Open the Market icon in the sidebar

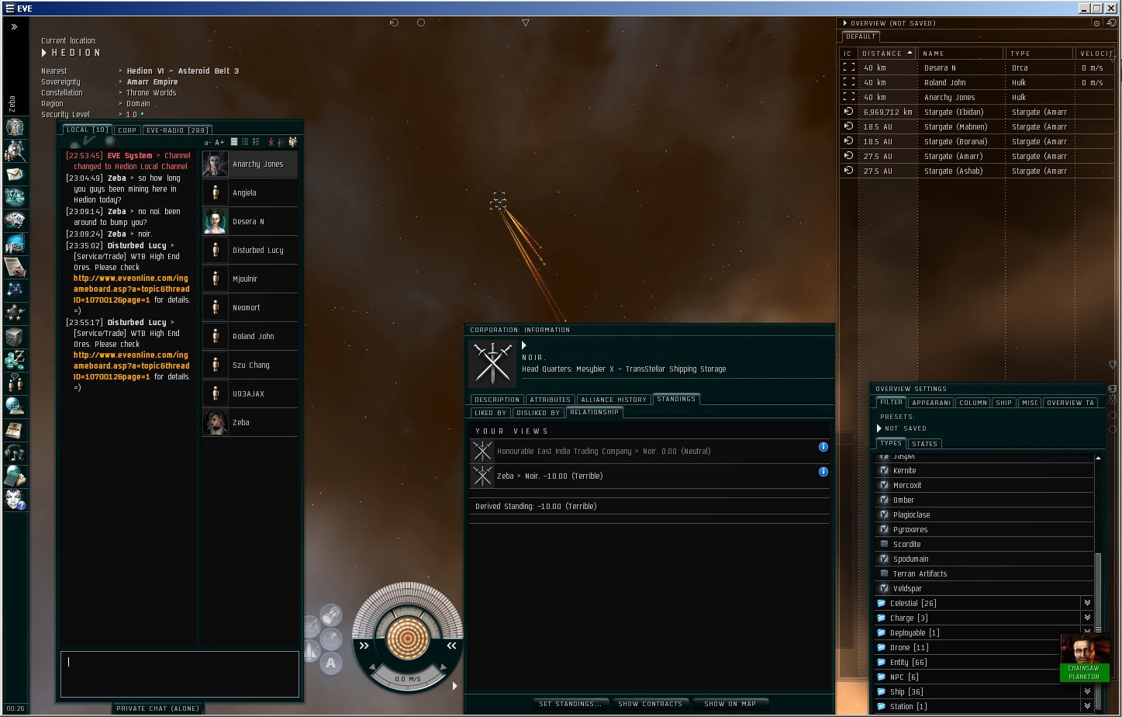coord(15,220)
